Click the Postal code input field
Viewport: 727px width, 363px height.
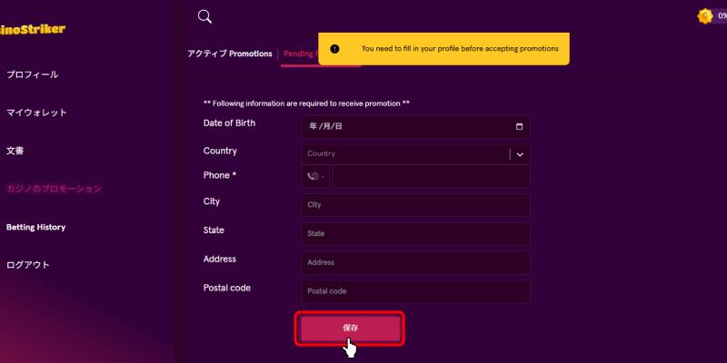[416, 291]
